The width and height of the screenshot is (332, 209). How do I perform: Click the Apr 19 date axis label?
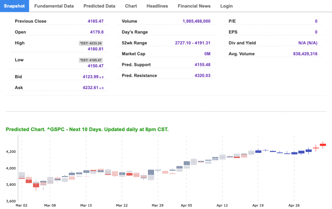click(258, 205)
